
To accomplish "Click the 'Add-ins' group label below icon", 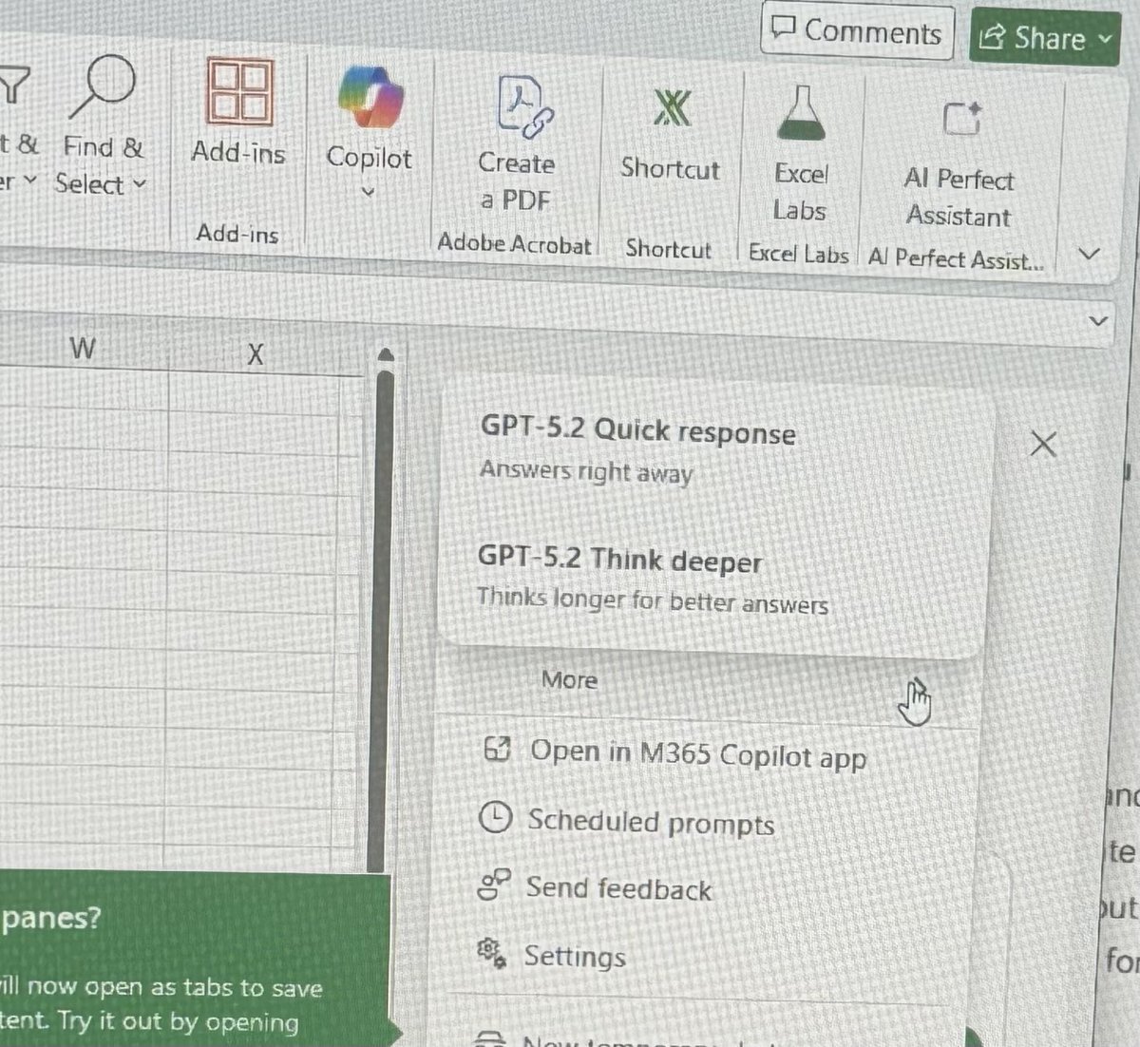I will (x=237, y=232).
